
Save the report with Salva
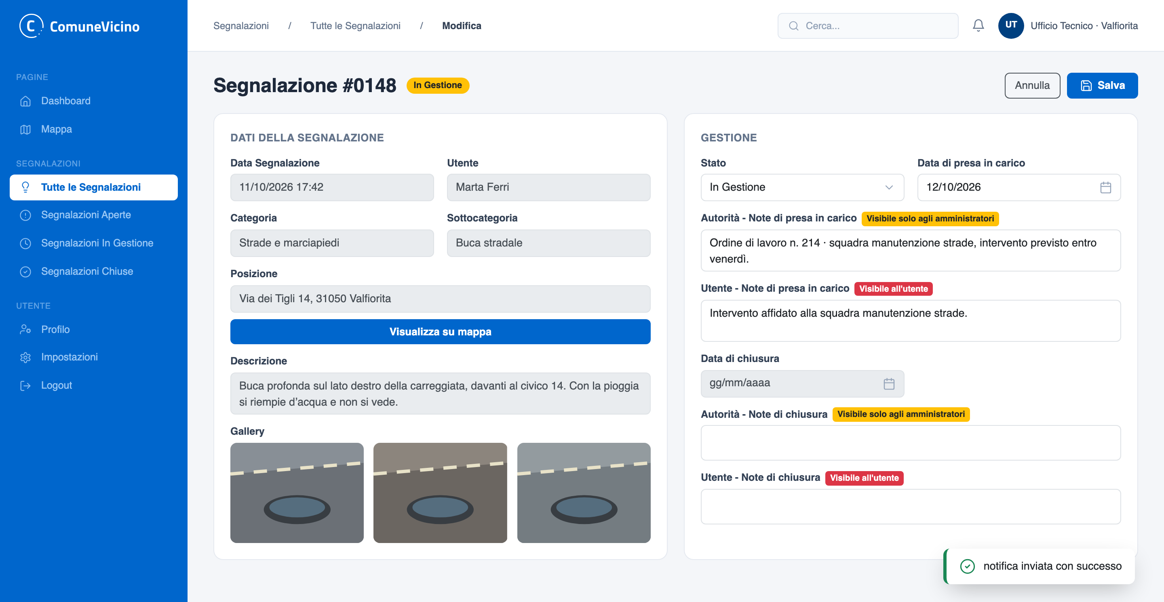coord(1102,85)
